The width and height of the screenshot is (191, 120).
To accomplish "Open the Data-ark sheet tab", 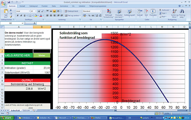I will [x=26, y=110].
